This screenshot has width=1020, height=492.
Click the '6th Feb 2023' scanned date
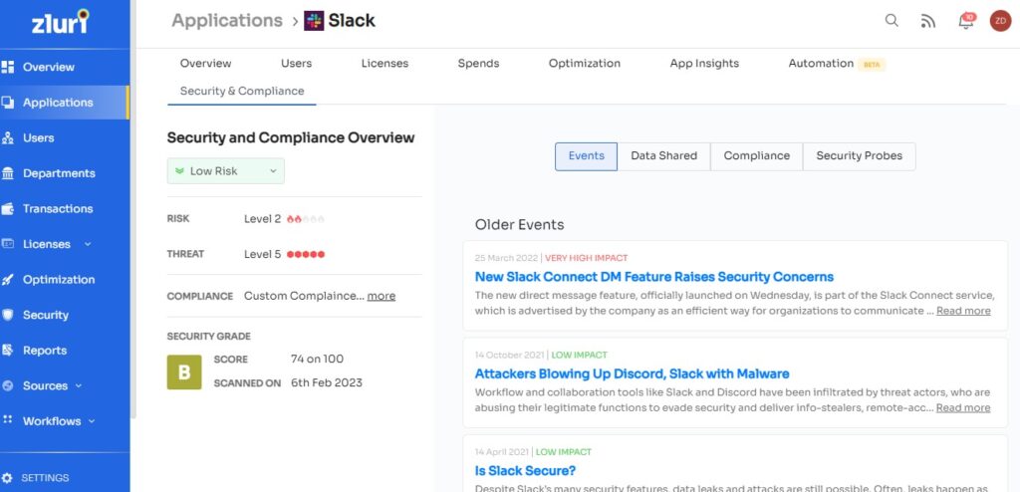pyautogui.click(x=327, y=383)
